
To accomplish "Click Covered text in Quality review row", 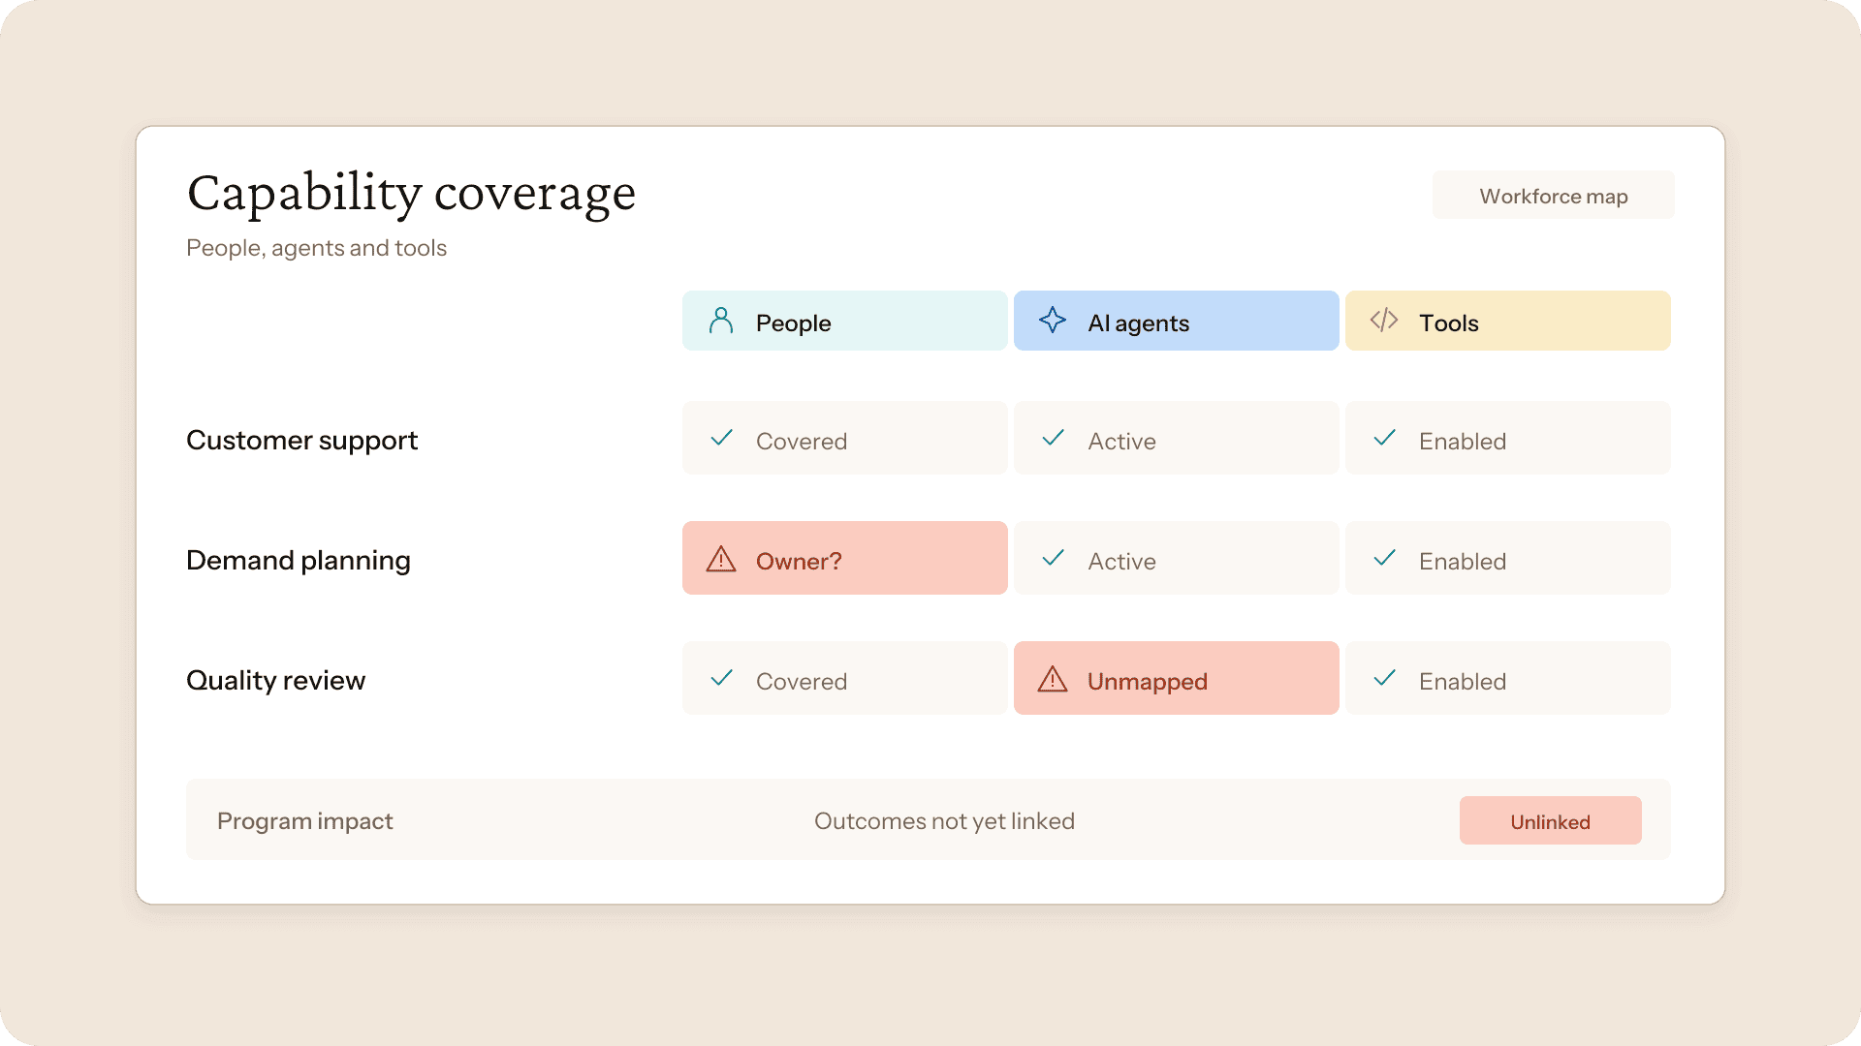I will tap(802, 682).
